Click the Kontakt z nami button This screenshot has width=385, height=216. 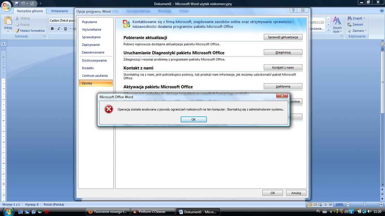[x=283, y=68]
